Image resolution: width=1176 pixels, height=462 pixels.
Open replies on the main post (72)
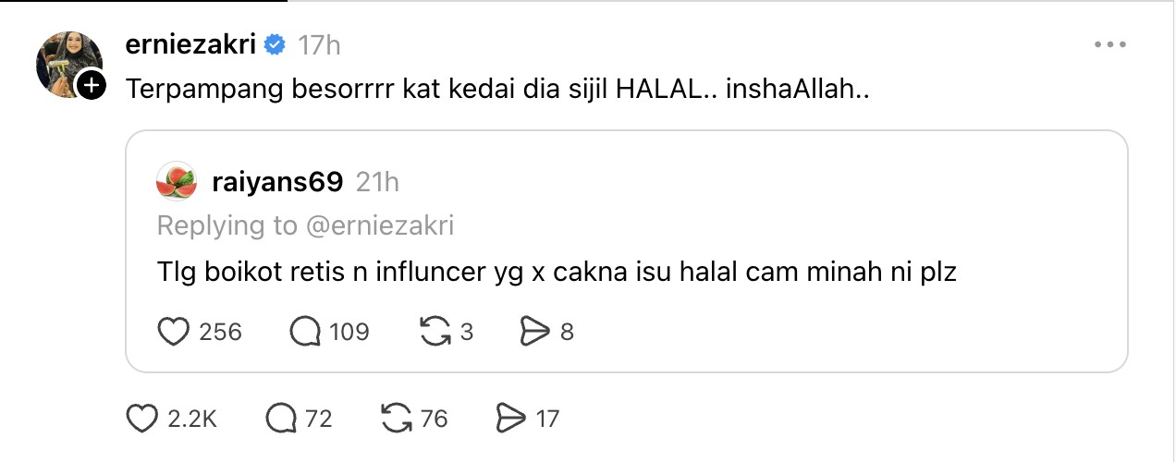point(280,419)
